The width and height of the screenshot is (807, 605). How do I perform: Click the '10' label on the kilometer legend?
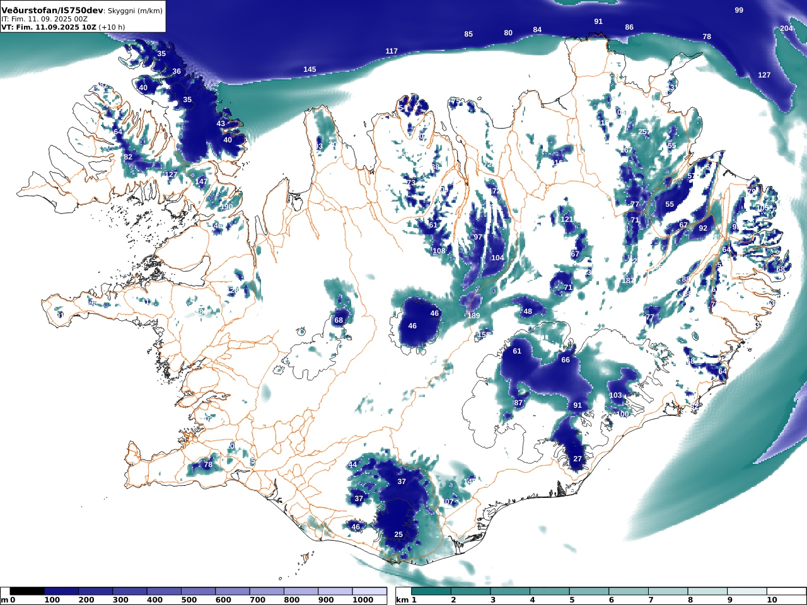pos(772,600)
